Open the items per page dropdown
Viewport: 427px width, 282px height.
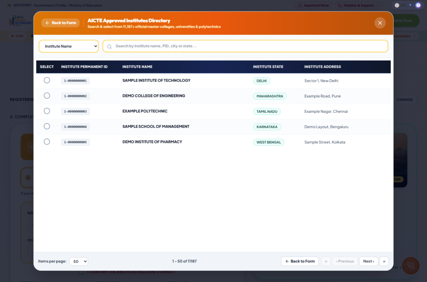click(x=79, y=261)
